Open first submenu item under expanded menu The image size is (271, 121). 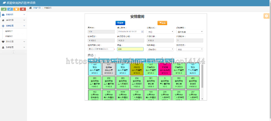pos(9,31)
